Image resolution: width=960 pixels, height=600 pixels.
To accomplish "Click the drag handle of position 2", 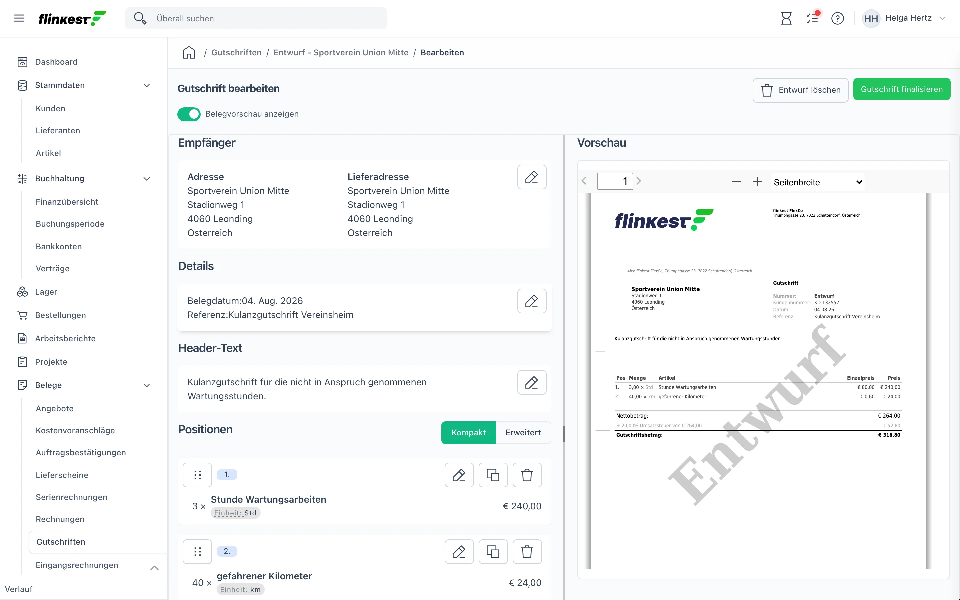I will pos(197,552).
